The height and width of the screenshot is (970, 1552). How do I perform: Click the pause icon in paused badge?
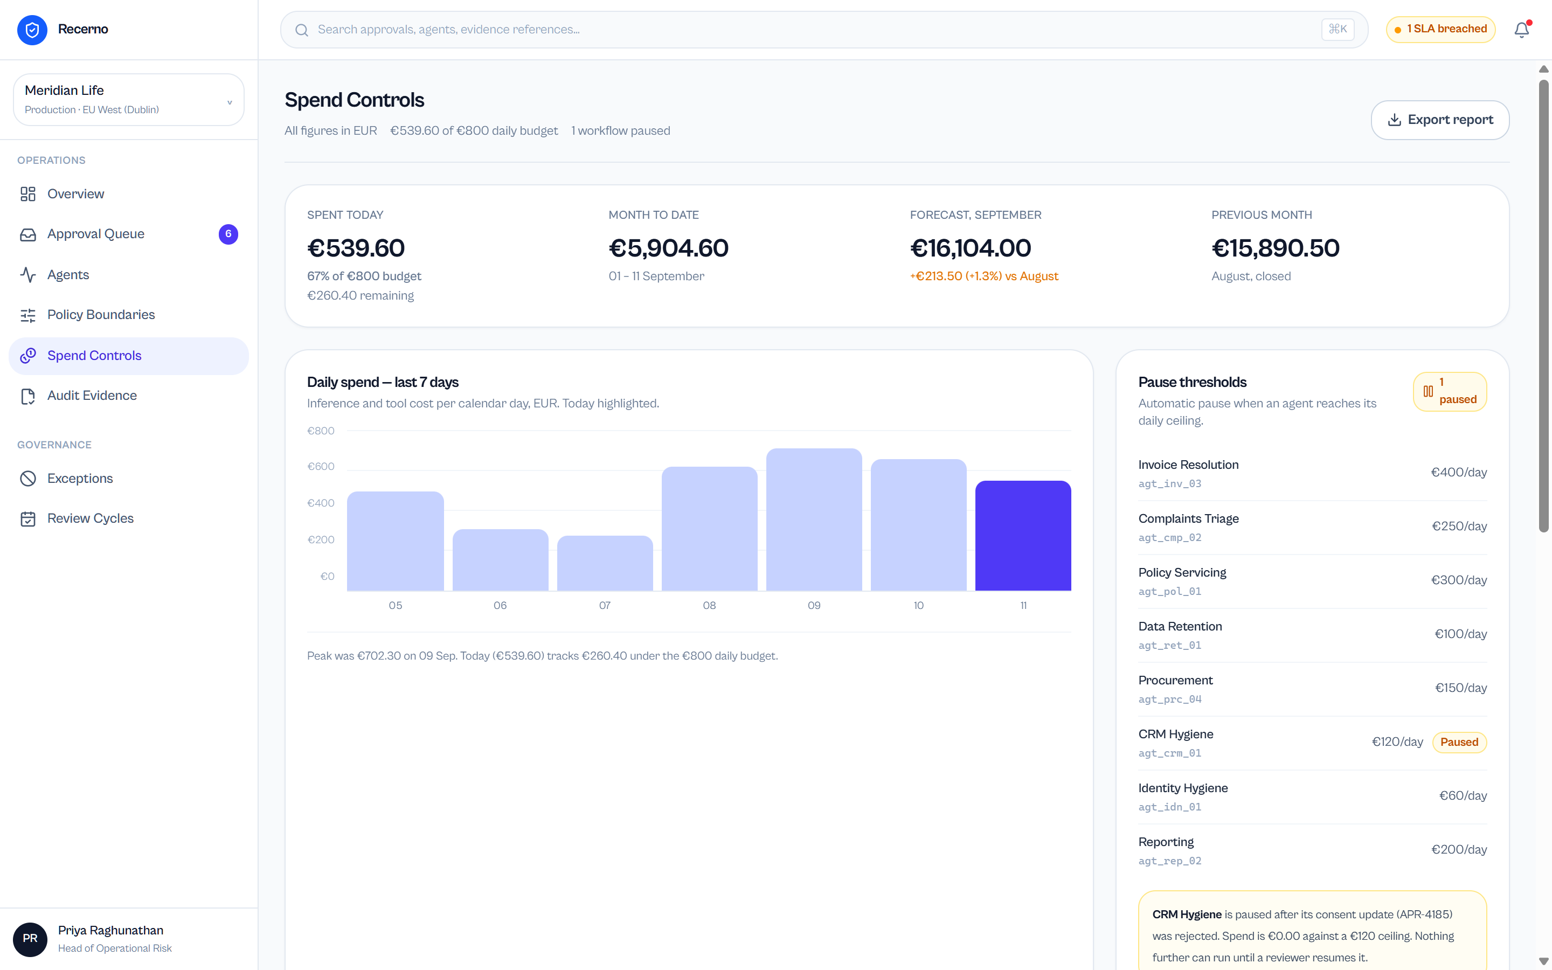1428,391
